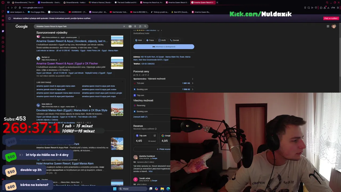
Task: Start voice search with the microphone icon
Action: [135, 26]
